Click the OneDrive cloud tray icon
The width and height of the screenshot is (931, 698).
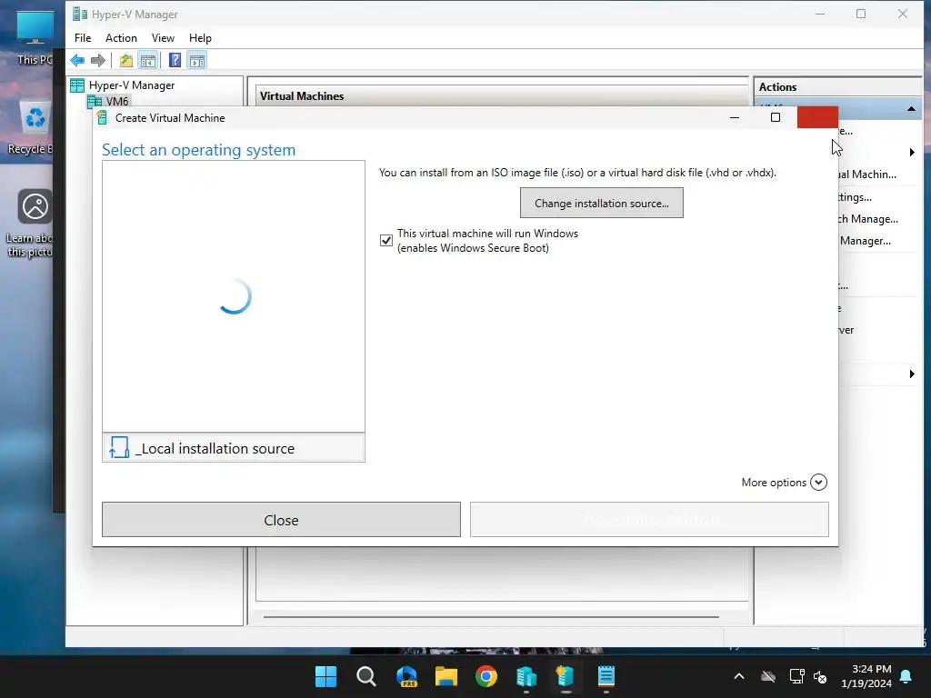768,676
